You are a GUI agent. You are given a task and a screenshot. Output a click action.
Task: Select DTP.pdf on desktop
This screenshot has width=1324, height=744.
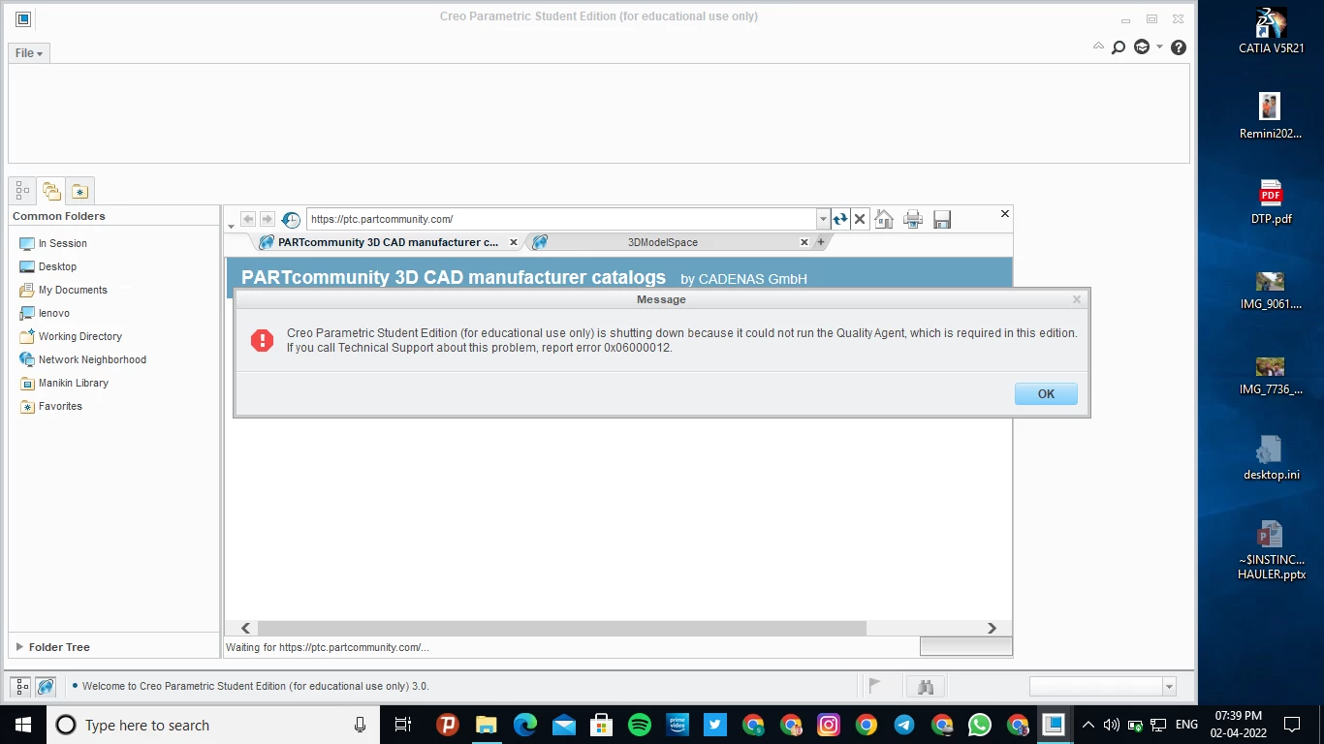[x=1271, y=201]
